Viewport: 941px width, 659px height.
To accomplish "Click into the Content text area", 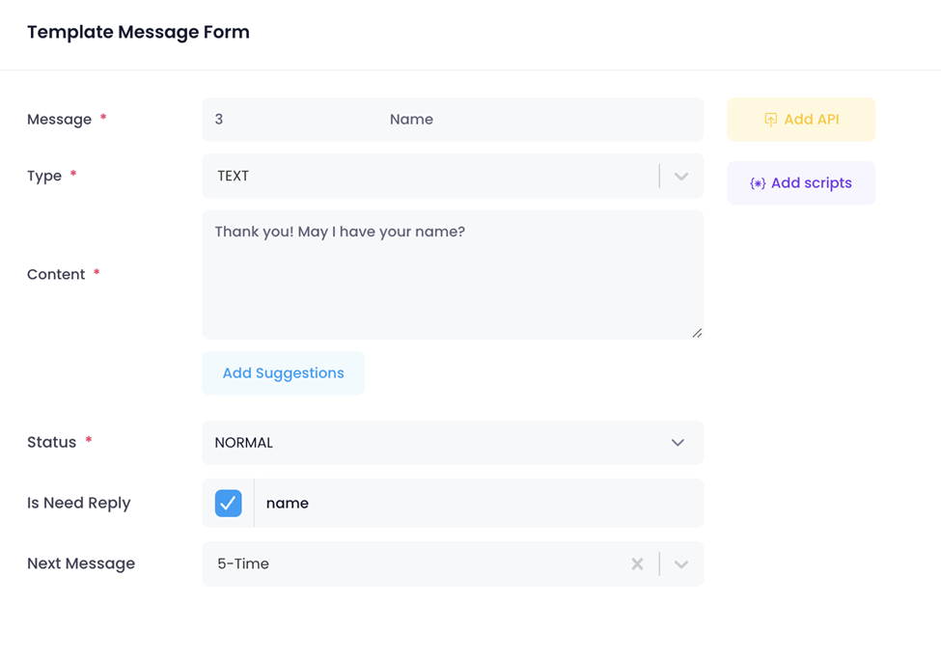I will tap(452, 280).
